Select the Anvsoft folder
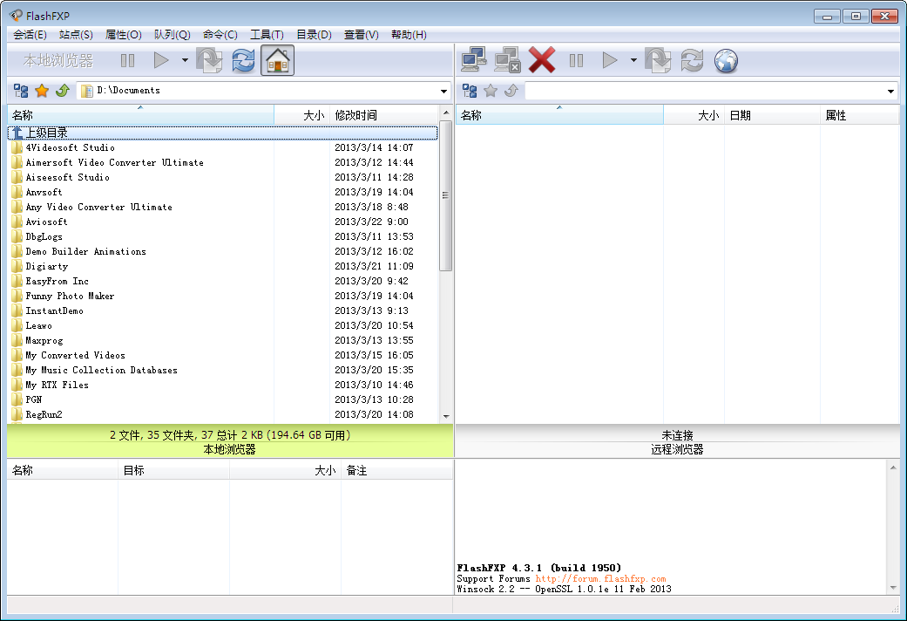This screenshot has height=621, width=907. click(223, 193)
